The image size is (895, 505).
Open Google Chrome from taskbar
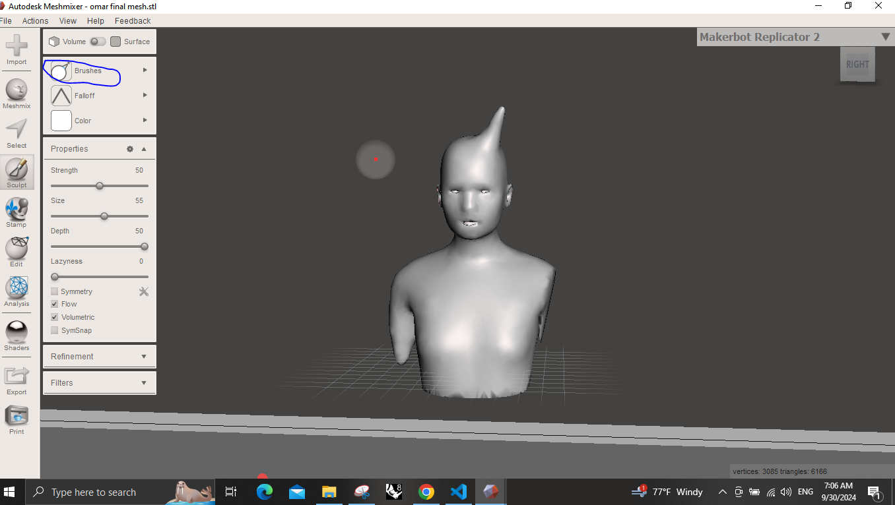pyautogui.click(x=426, y=492)
